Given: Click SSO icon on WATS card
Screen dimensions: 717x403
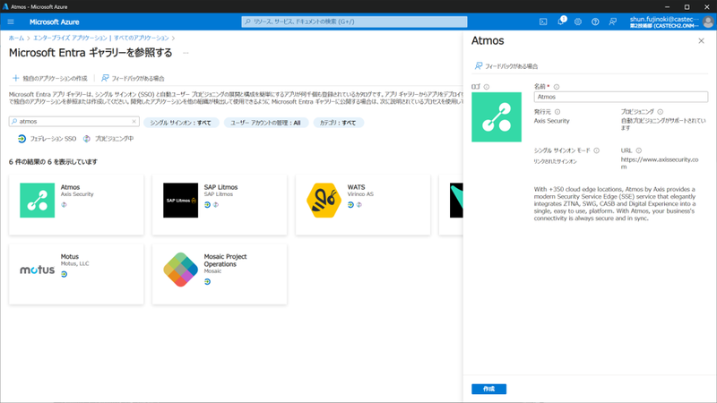Looking at the screenshot, I should pos(350,205).
